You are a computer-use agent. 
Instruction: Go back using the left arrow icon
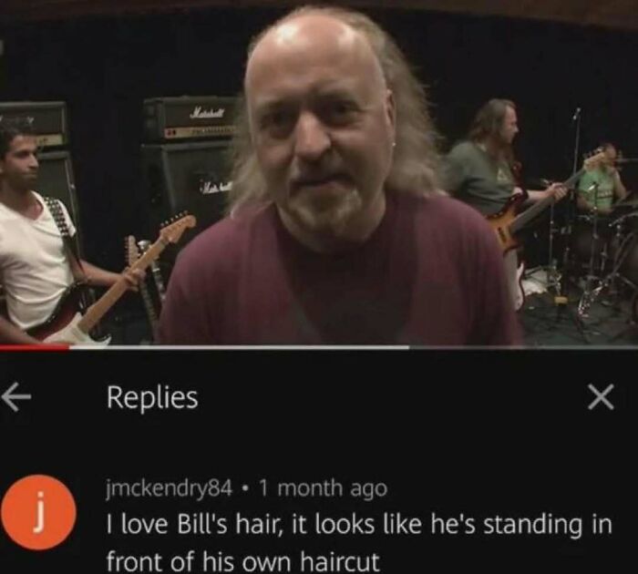pos(15,399)
